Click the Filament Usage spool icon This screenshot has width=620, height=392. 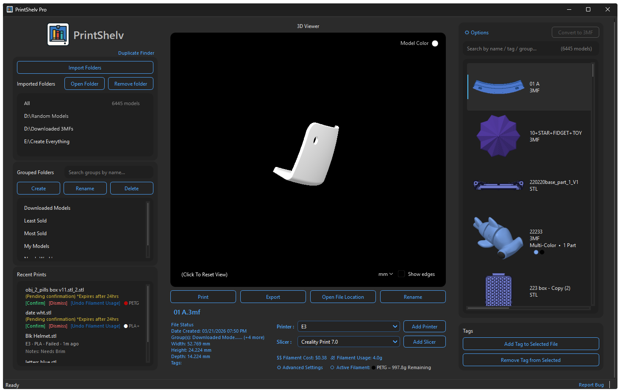(333, 358)
